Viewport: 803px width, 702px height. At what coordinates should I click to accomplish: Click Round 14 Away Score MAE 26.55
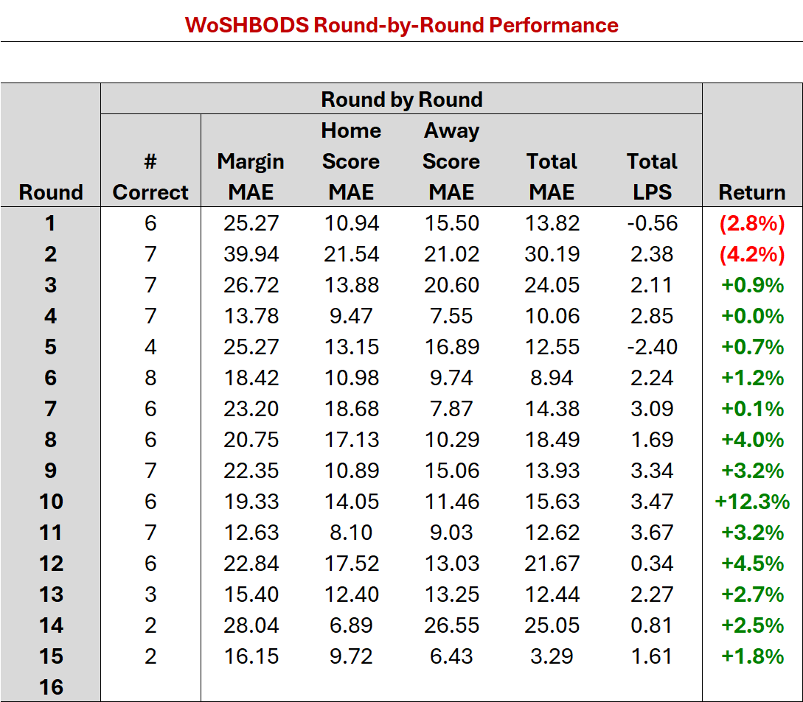coord(452,625)
